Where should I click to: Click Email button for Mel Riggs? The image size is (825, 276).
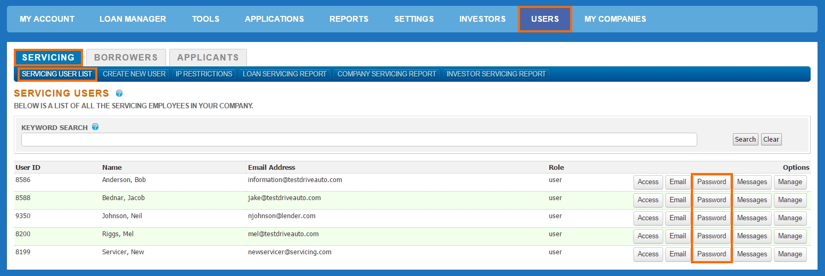678,236
